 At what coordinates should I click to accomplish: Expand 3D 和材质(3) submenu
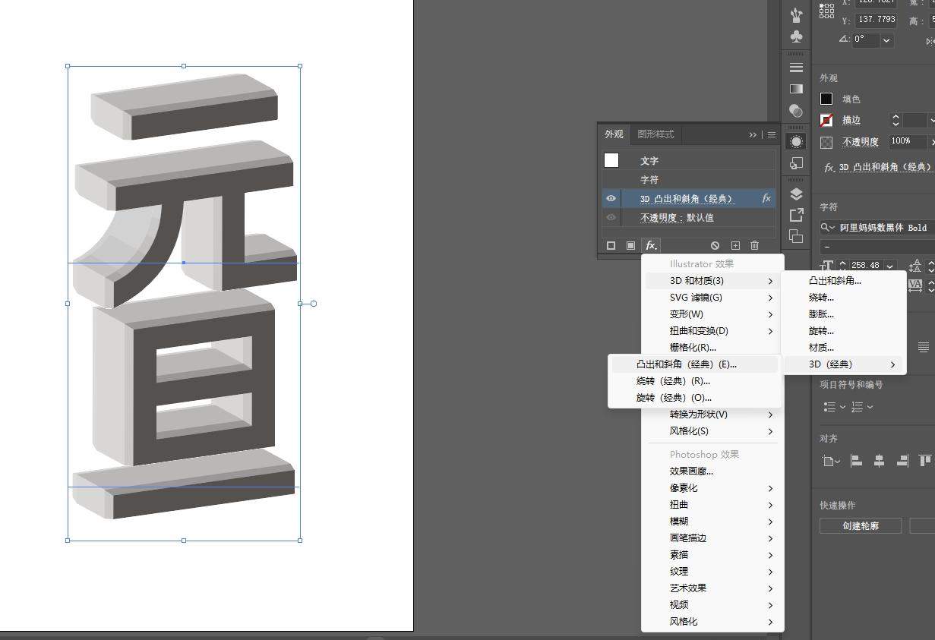pos(713,281)
